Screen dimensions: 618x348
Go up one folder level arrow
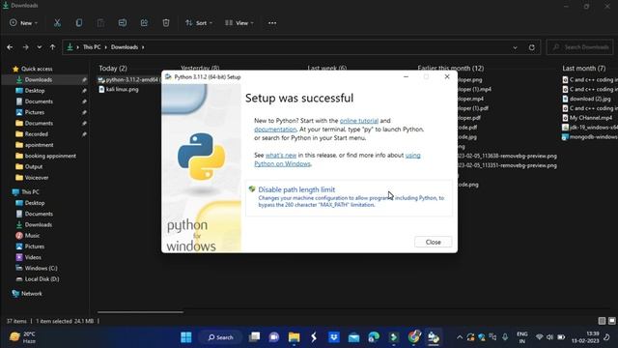tap(52, 47)
